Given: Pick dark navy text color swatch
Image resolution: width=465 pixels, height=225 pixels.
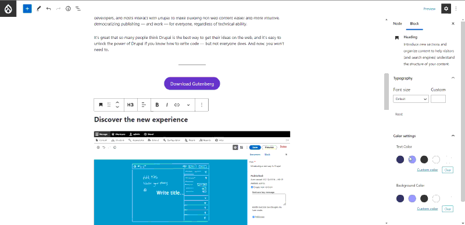Looking at the screenshot, I should (400, 159).
